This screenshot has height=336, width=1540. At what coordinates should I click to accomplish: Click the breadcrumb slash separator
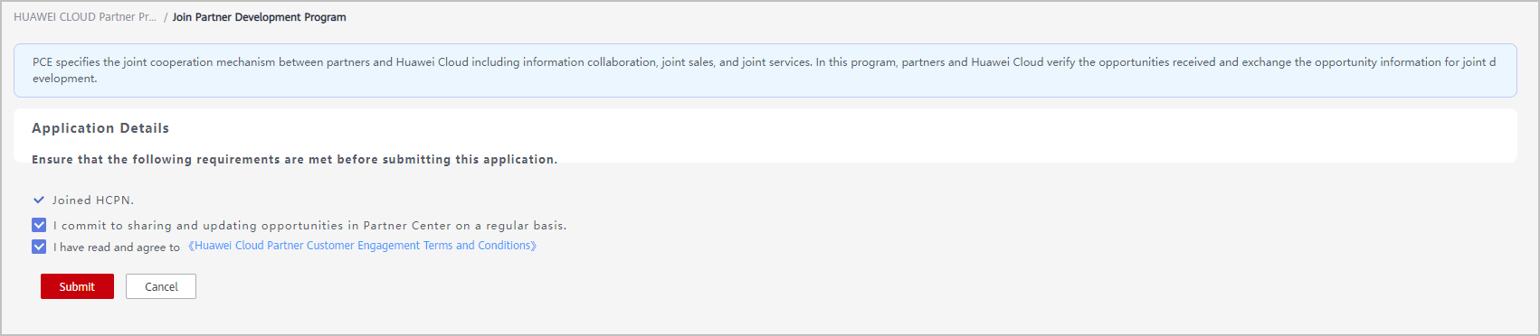pos(166,17)
